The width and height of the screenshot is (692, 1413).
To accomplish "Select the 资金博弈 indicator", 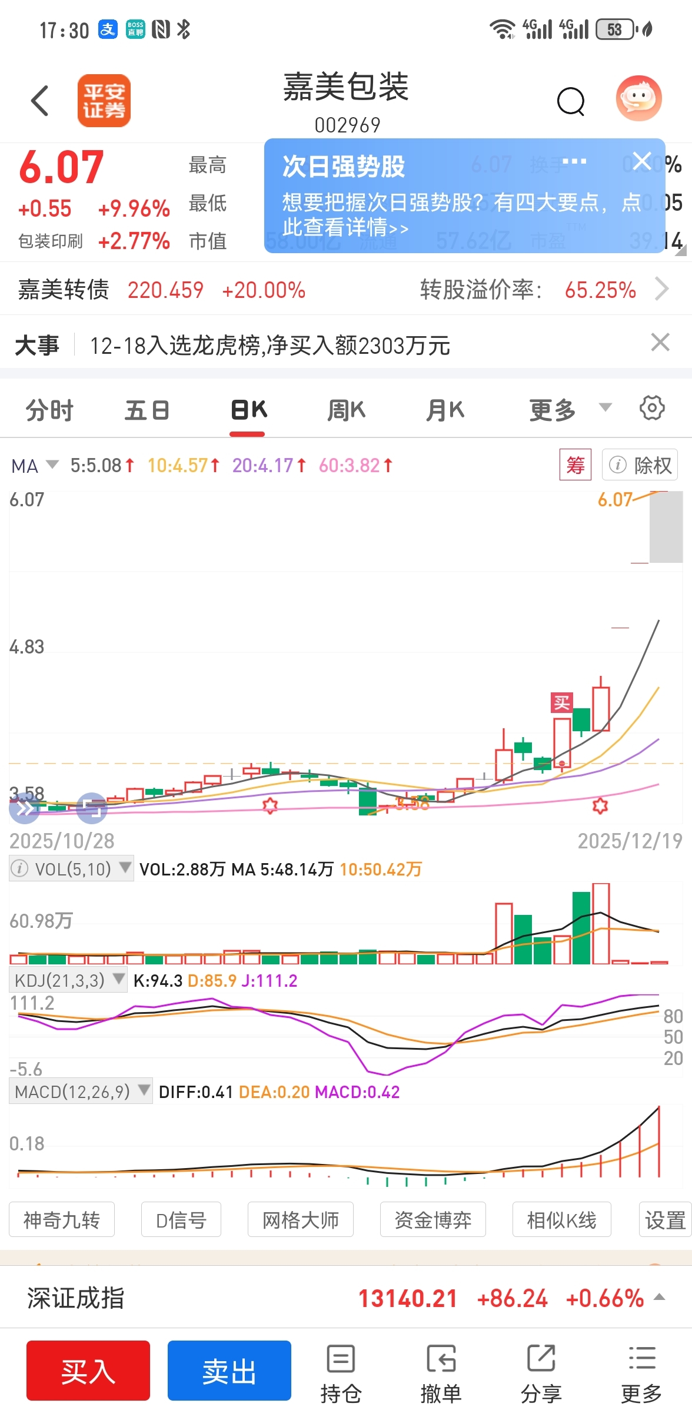I will point(433,1220).
